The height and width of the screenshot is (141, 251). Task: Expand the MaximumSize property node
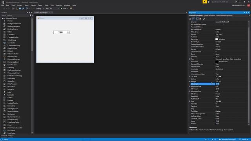click(190, 86)
